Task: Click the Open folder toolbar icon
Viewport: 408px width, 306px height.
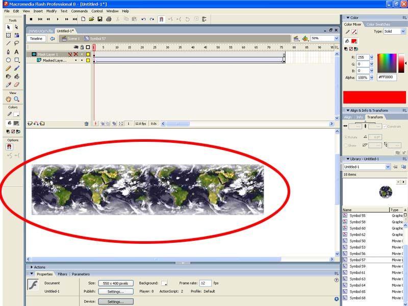Action: coord(91,19)
